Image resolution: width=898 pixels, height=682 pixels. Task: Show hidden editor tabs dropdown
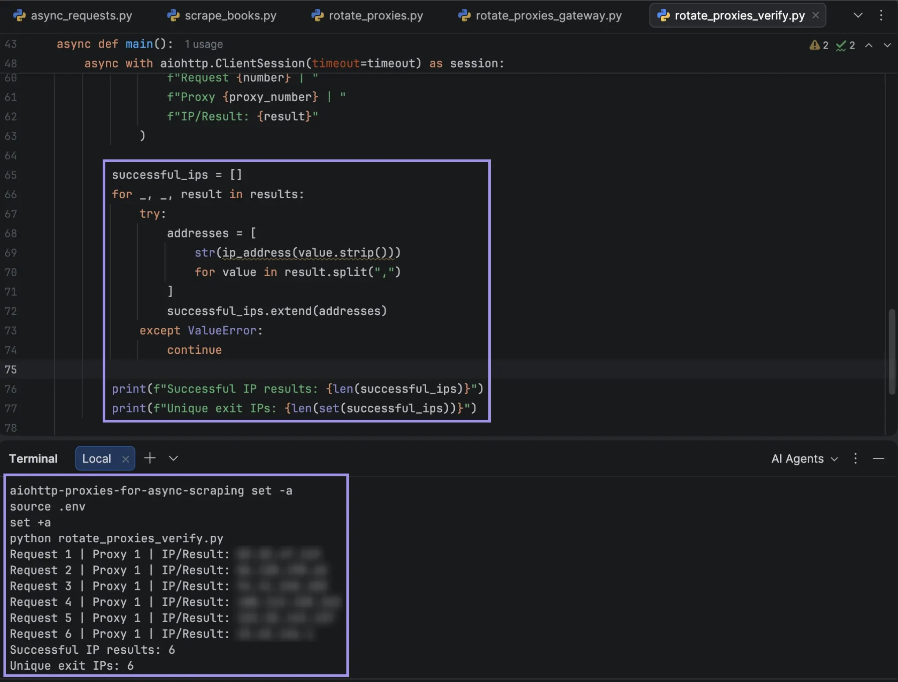tap(857, 15)
